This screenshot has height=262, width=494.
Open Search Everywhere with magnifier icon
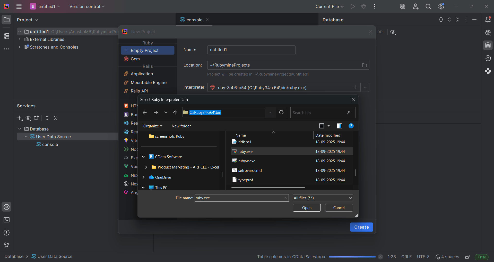(428, 6)
